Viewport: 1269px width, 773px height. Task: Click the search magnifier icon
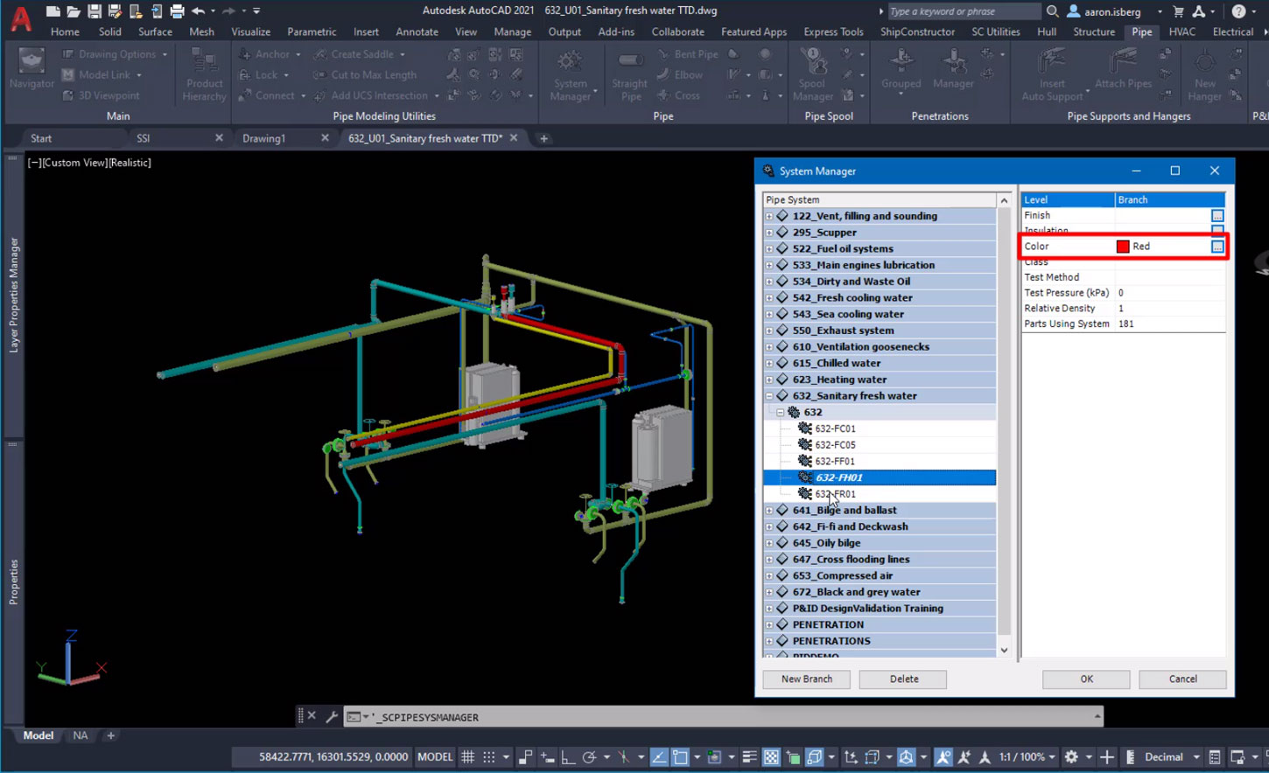[x=1053, y=11]
